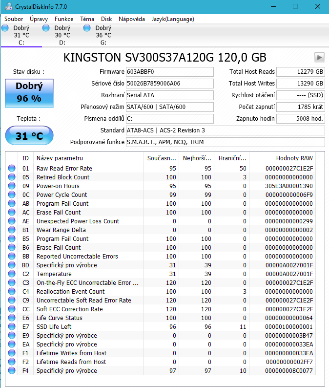Image resolution: width=329 pixels, height=388 pixels.
Task: Click Specifický pro výrobce row with ID EA
Action: click(161, 344)
